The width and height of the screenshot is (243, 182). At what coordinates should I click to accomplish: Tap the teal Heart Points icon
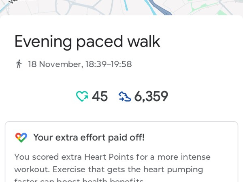point(82,96)
